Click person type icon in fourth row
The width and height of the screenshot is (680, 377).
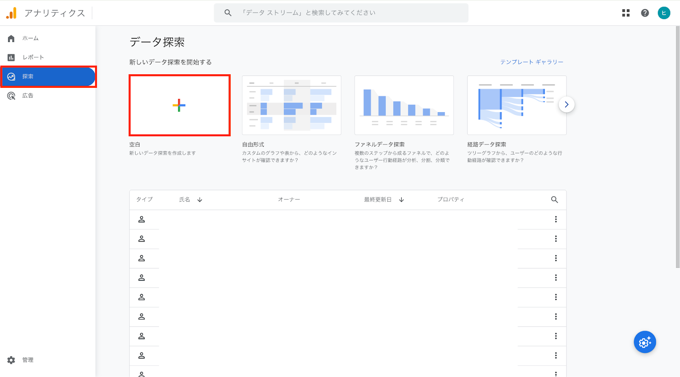[x=142, y=278]
